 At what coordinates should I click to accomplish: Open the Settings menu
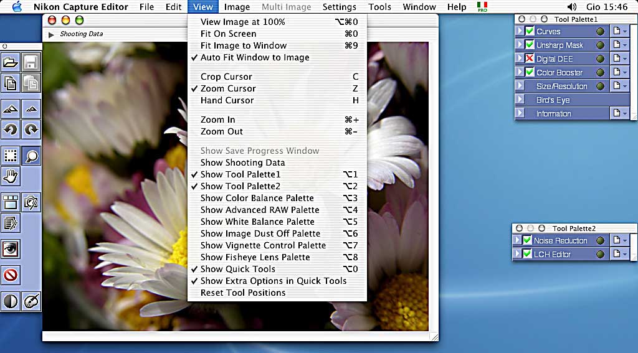coord(340,7)
